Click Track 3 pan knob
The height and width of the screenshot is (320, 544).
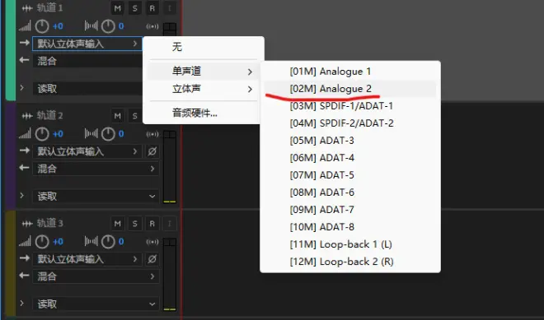click(108, 242)
